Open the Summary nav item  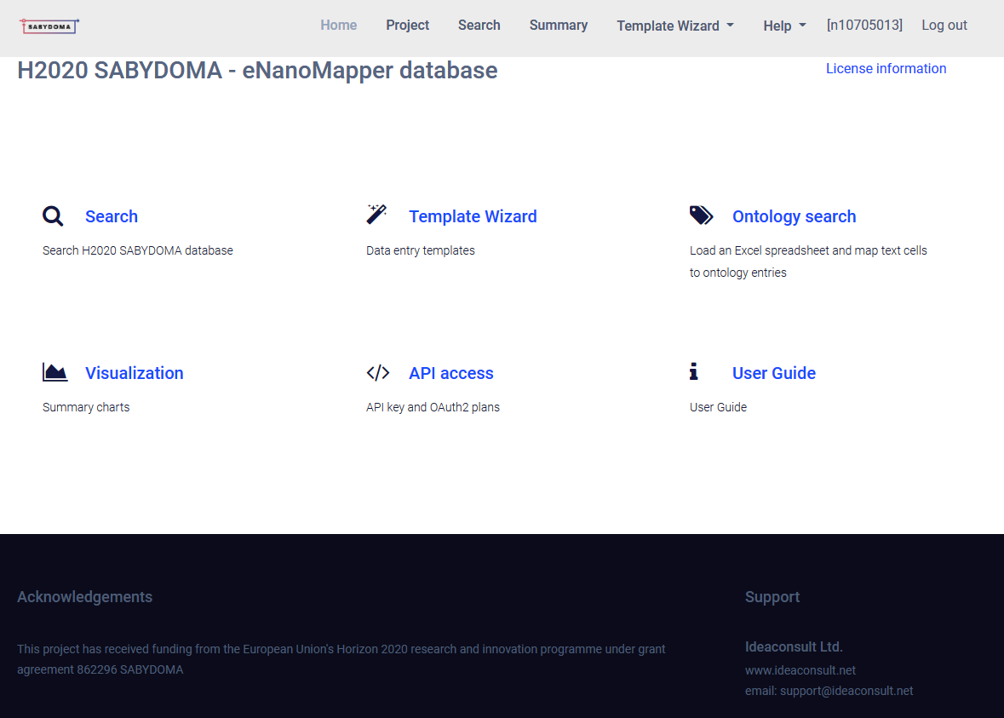558,26
